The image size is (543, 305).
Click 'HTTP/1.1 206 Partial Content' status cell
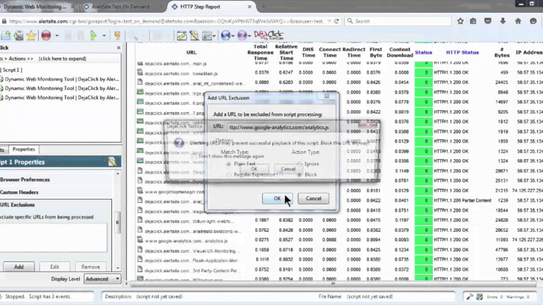click(x=462, y=200)
